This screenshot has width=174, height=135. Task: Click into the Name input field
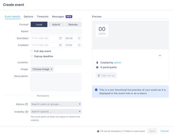click(56, 31)
